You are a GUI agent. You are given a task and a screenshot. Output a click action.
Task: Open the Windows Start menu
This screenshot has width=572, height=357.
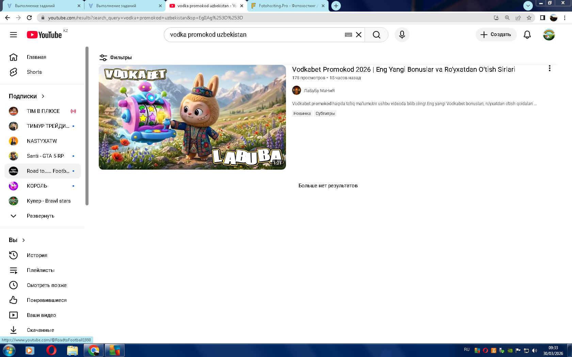(9, 350)
